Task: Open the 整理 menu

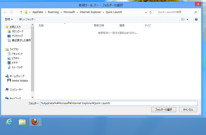Action: tap(9, 19)
